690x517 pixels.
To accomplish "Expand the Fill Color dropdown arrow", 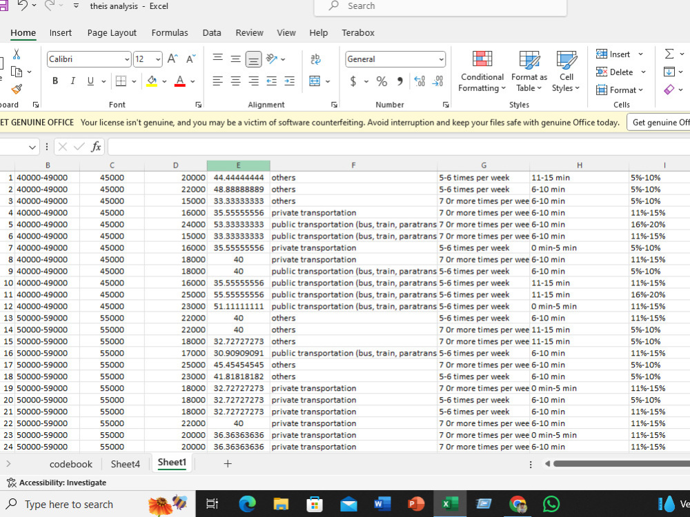I will (165, 81).
